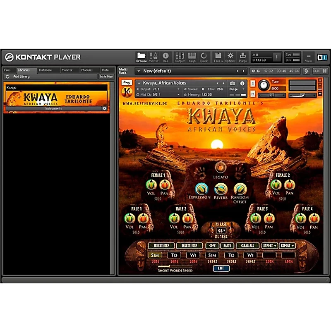Viewport: 331px width, 331px height.
Task: Click the Purge toolbar icon
Action: (243, 58)
